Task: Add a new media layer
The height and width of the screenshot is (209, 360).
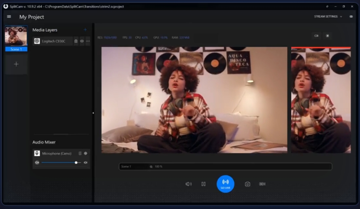Action: [85, 30]
